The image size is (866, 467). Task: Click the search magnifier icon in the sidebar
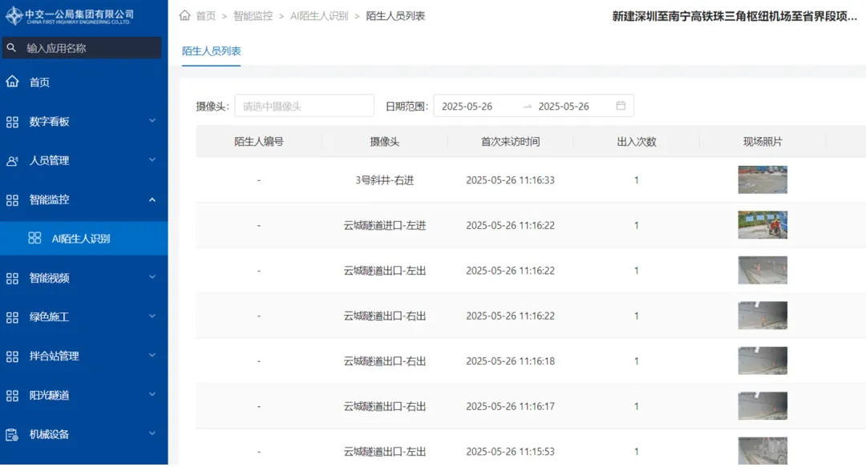pyautogui.click(x=11, y=48)
